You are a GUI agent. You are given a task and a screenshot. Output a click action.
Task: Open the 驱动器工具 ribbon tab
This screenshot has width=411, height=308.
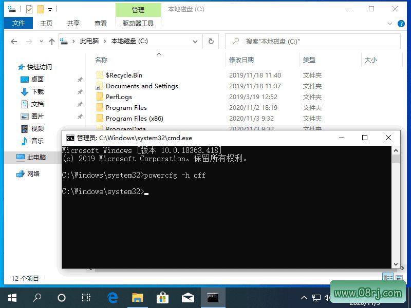click(138, 23)
